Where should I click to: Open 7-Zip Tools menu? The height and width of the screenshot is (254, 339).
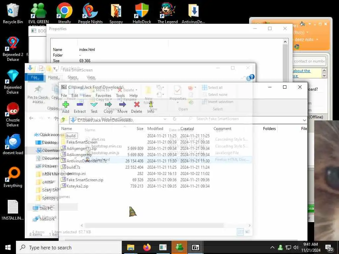pyautogui.click(x=121, y=96)
